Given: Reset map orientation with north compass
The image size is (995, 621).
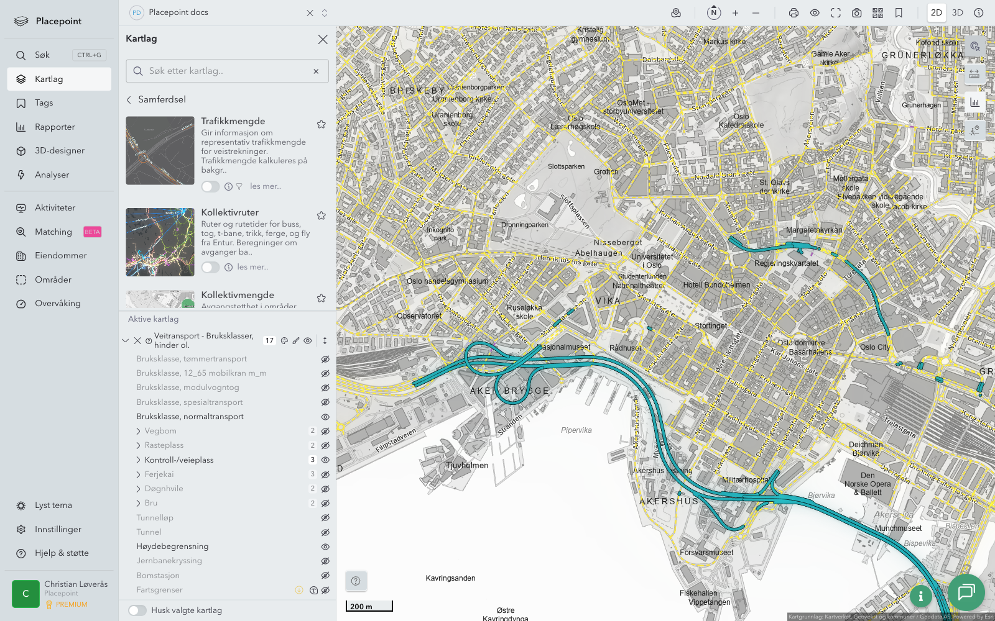Looking at the screenshot, I should [x=714, y=12].
